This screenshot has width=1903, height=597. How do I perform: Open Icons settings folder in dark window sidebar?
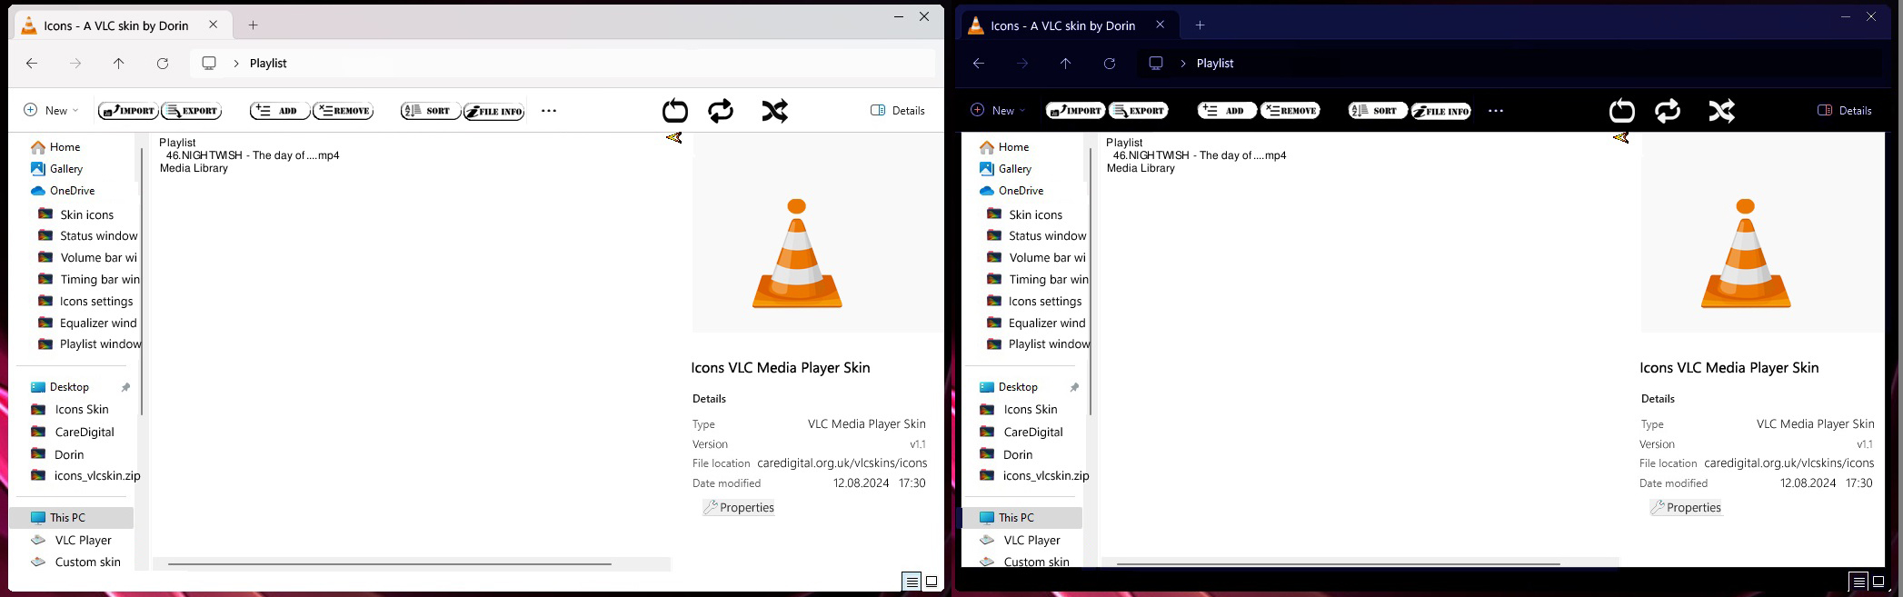pyautogui.click(x=1036, y=301)
